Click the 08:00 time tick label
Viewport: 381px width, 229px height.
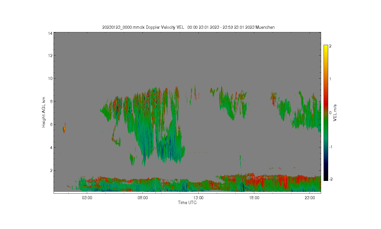pyautogui.click(x=143, y=198)
